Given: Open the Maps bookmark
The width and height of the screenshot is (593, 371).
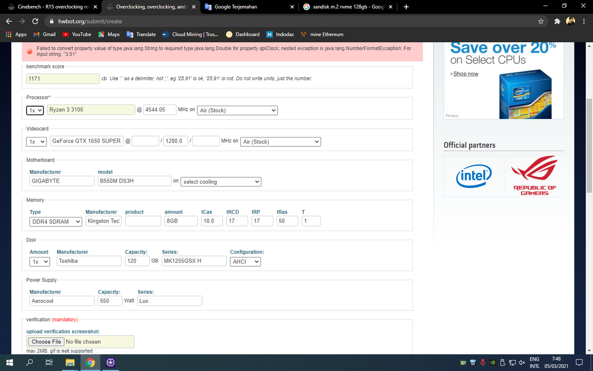Looking at the screenshot, I should pyautogui.click(x=109, y=34).
